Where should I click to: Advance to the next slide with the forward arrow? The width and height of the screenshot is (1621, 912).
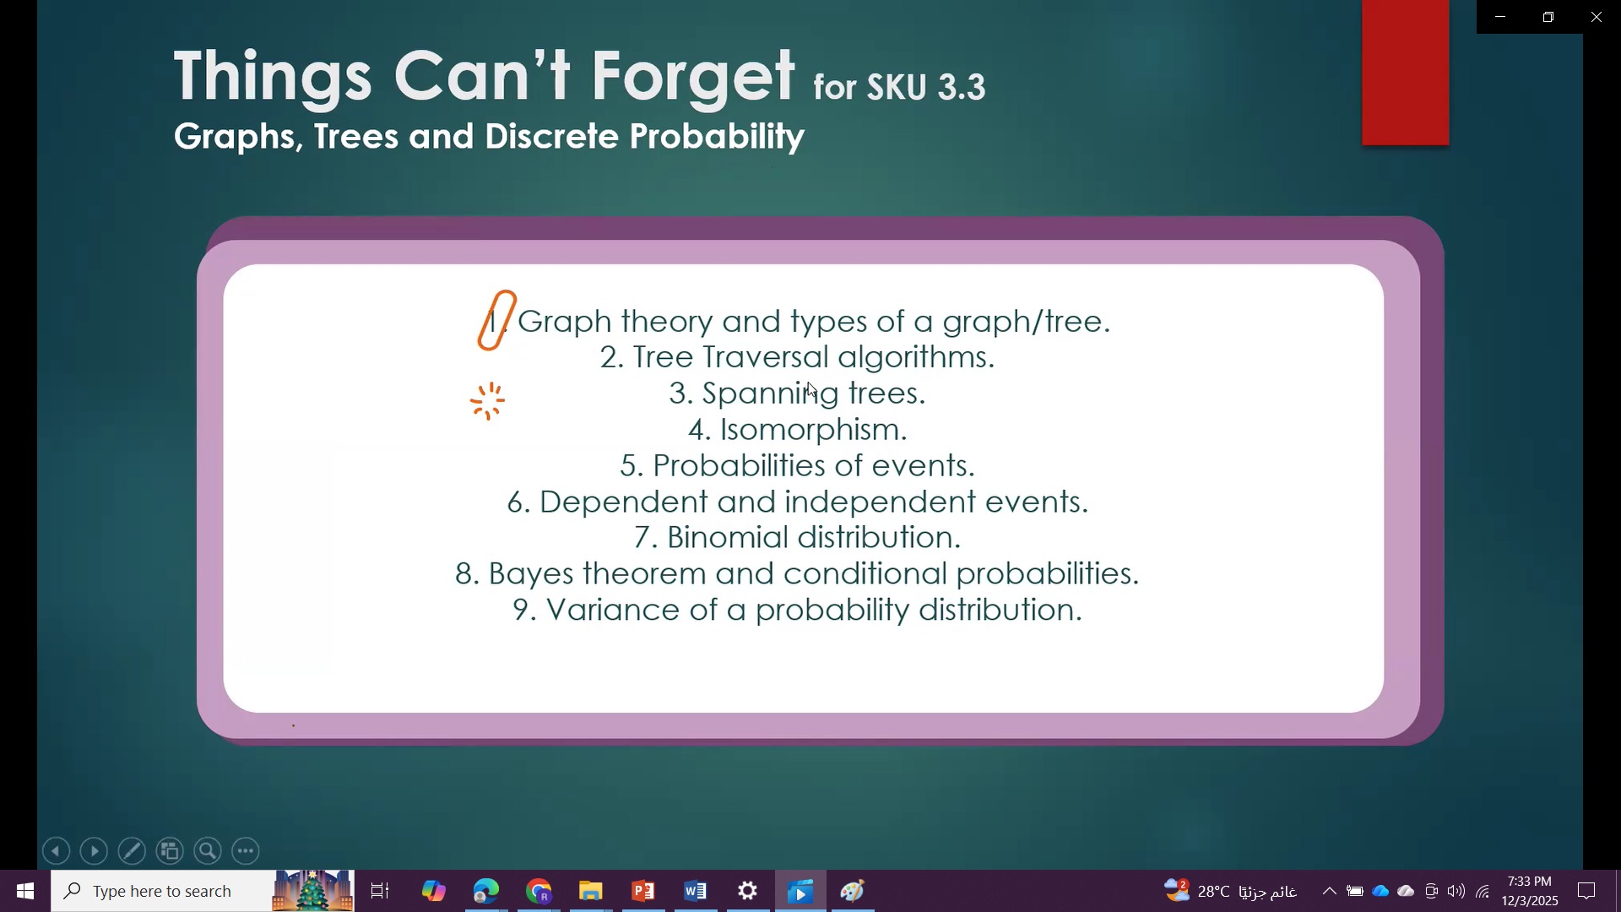[x=94, y=851]
